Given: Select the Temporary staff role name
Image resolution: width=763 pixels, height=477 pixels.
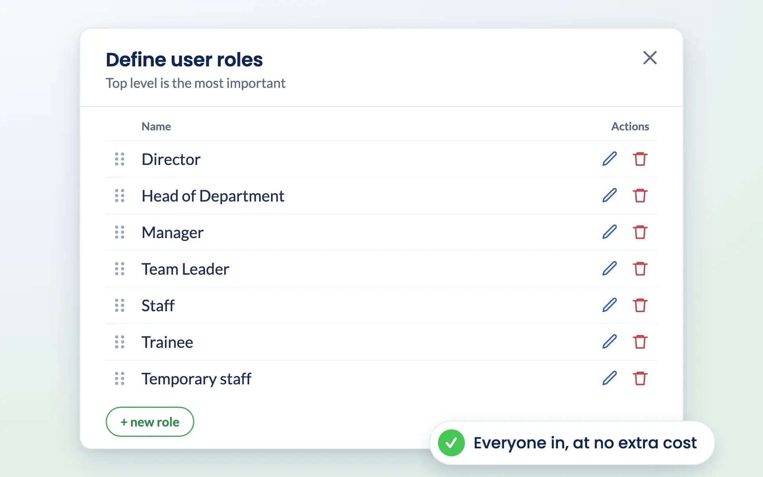Looking at the screenshot, I should [196, 379].
